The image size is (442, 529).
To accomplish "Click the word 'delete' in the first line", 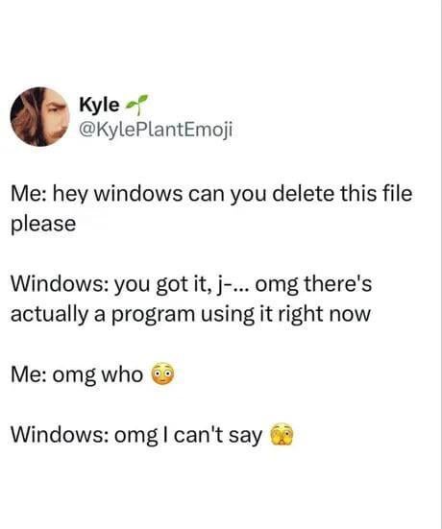I will pyautogui.click(x=303, y=194).
